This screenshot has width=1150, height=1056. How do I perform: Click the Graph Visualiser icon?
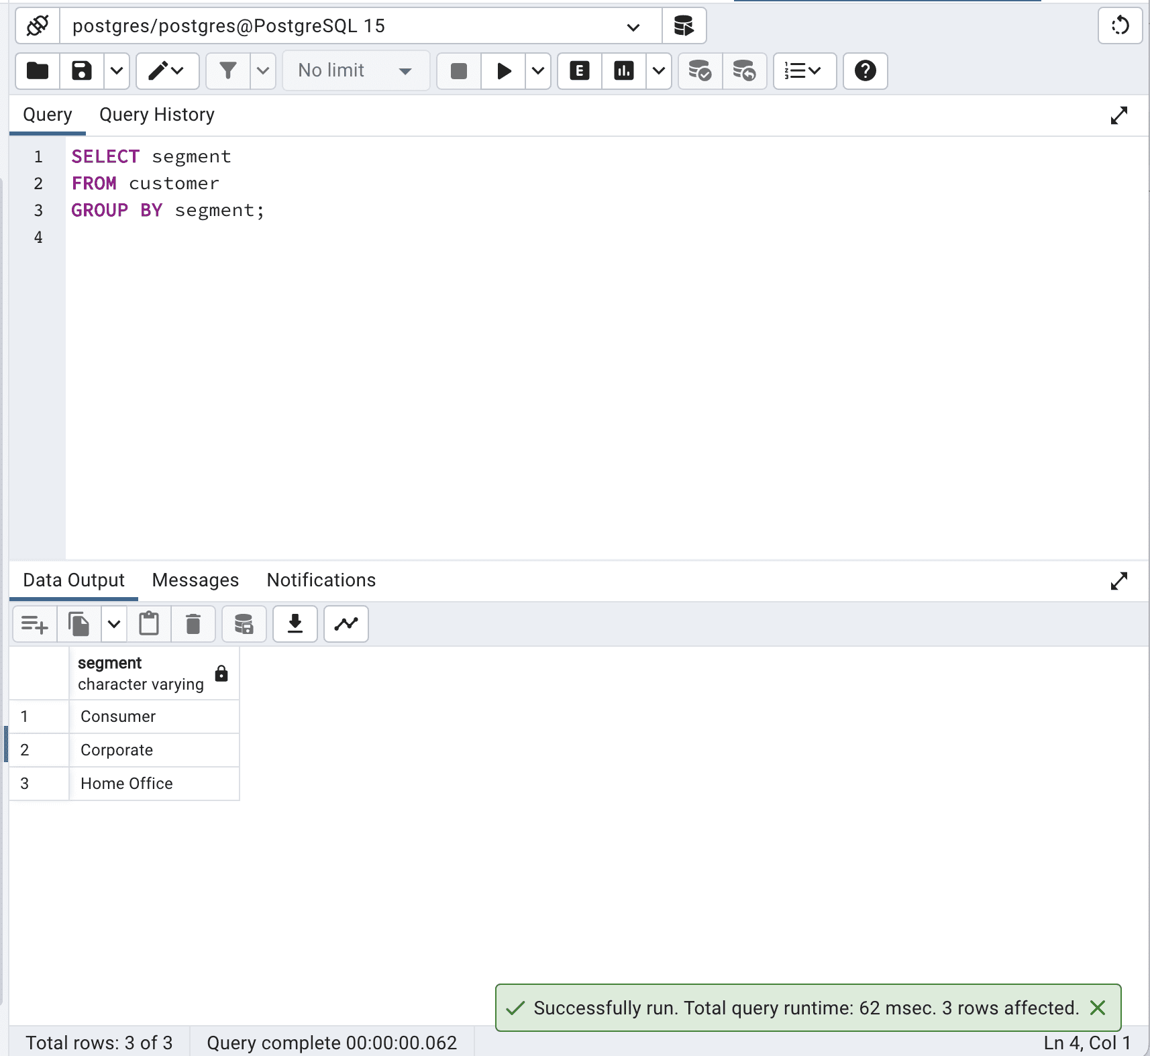coord(346,625)
